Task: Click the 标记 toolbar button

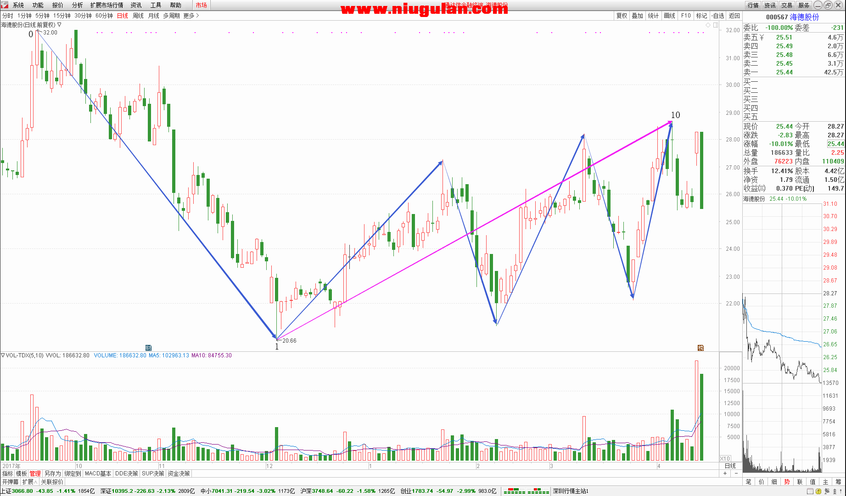Action: [x=702, y=16]
